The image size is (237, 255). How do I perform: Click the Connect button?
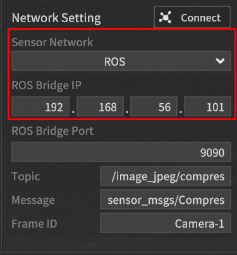click(192, 17)
